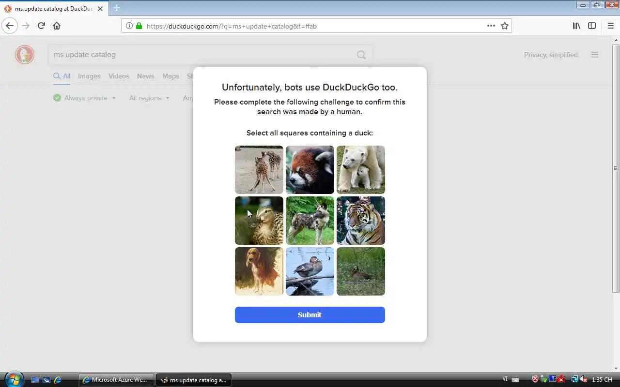Image resolution: width=620 pixels, height=387 pixels.
Task: Click the red warning tray icon
Action: (561, 380)
